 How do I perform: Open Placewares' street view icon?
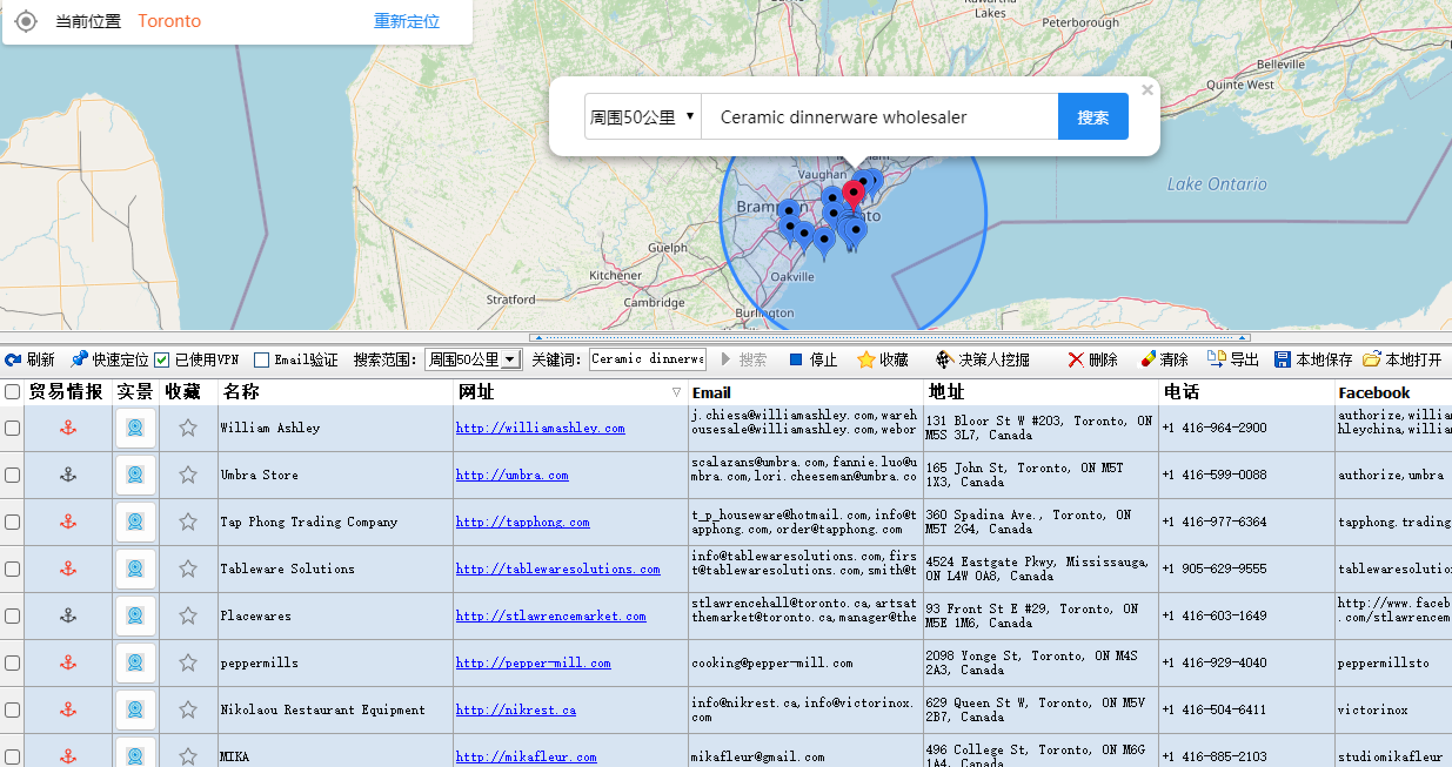(x=135, y=615)
